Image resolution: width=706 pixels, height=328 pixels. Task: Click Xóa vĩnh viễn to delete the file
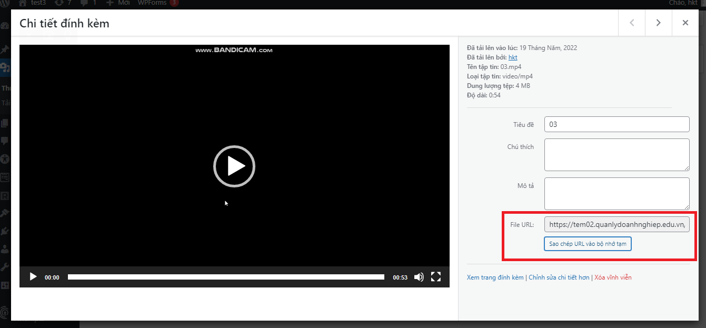(613, 277)
